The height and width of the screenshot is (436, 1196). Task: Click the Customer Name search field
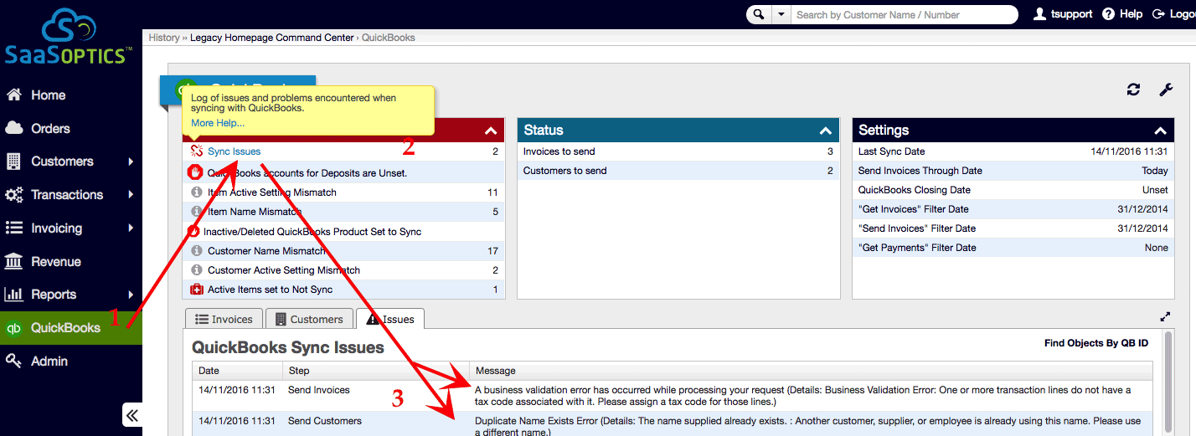905,14
